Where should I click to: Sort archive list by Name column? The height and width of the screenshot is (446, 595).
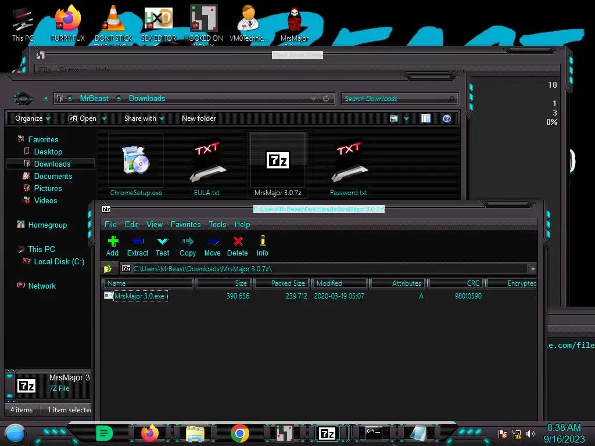click(148, 283)
